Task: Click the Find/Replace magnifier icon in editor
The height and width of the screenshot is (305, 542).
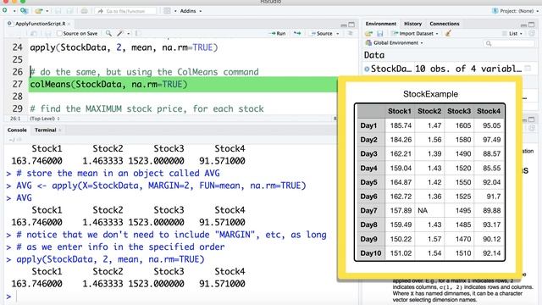Action: coord(108,33)
